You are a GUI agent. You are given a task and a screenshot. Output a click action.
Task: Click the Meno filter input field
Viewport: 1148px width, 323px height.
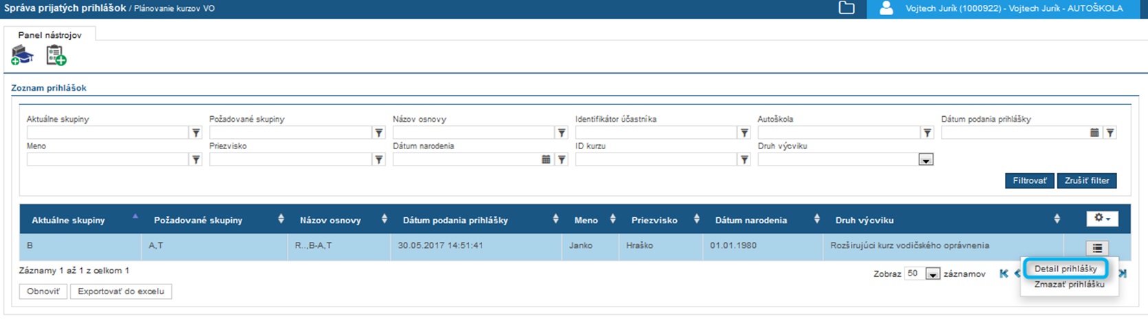pos(107,159)
